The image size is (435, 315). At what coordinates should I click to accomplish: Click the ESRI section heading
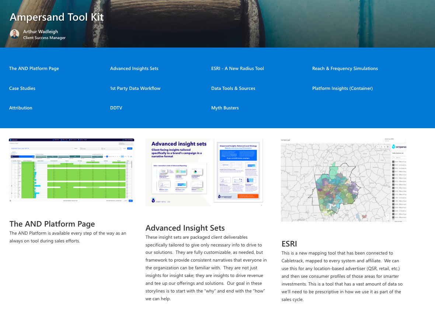click(x=289, y=244)
